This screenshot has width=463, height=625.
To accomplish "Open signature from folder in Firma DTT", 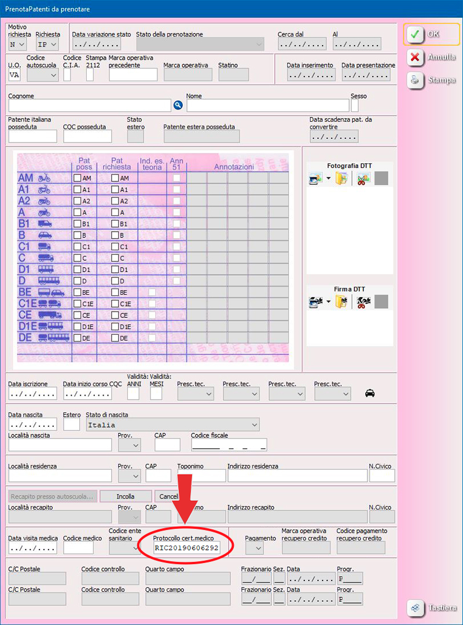I will (x=341, y=302).
